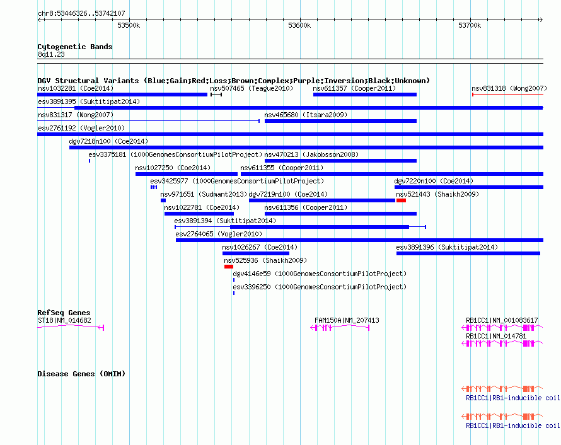The image size is (561, 445).
Task: Click the dgv7218n100 (Coe2014) label
Action: pyautogui.click(x=108, y=141)
